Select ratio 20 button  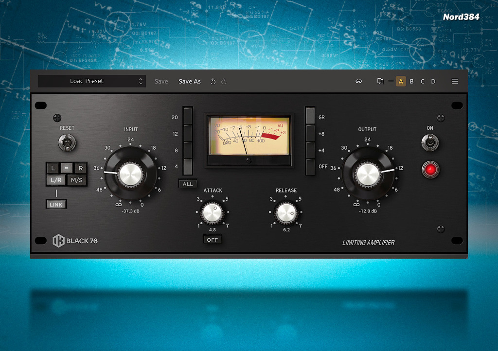tap(188, 116)
